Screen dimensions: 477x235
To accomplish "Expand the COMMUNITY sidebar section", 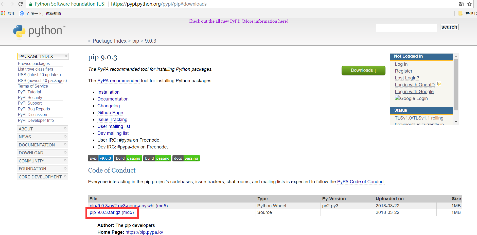I will point(42,161).
